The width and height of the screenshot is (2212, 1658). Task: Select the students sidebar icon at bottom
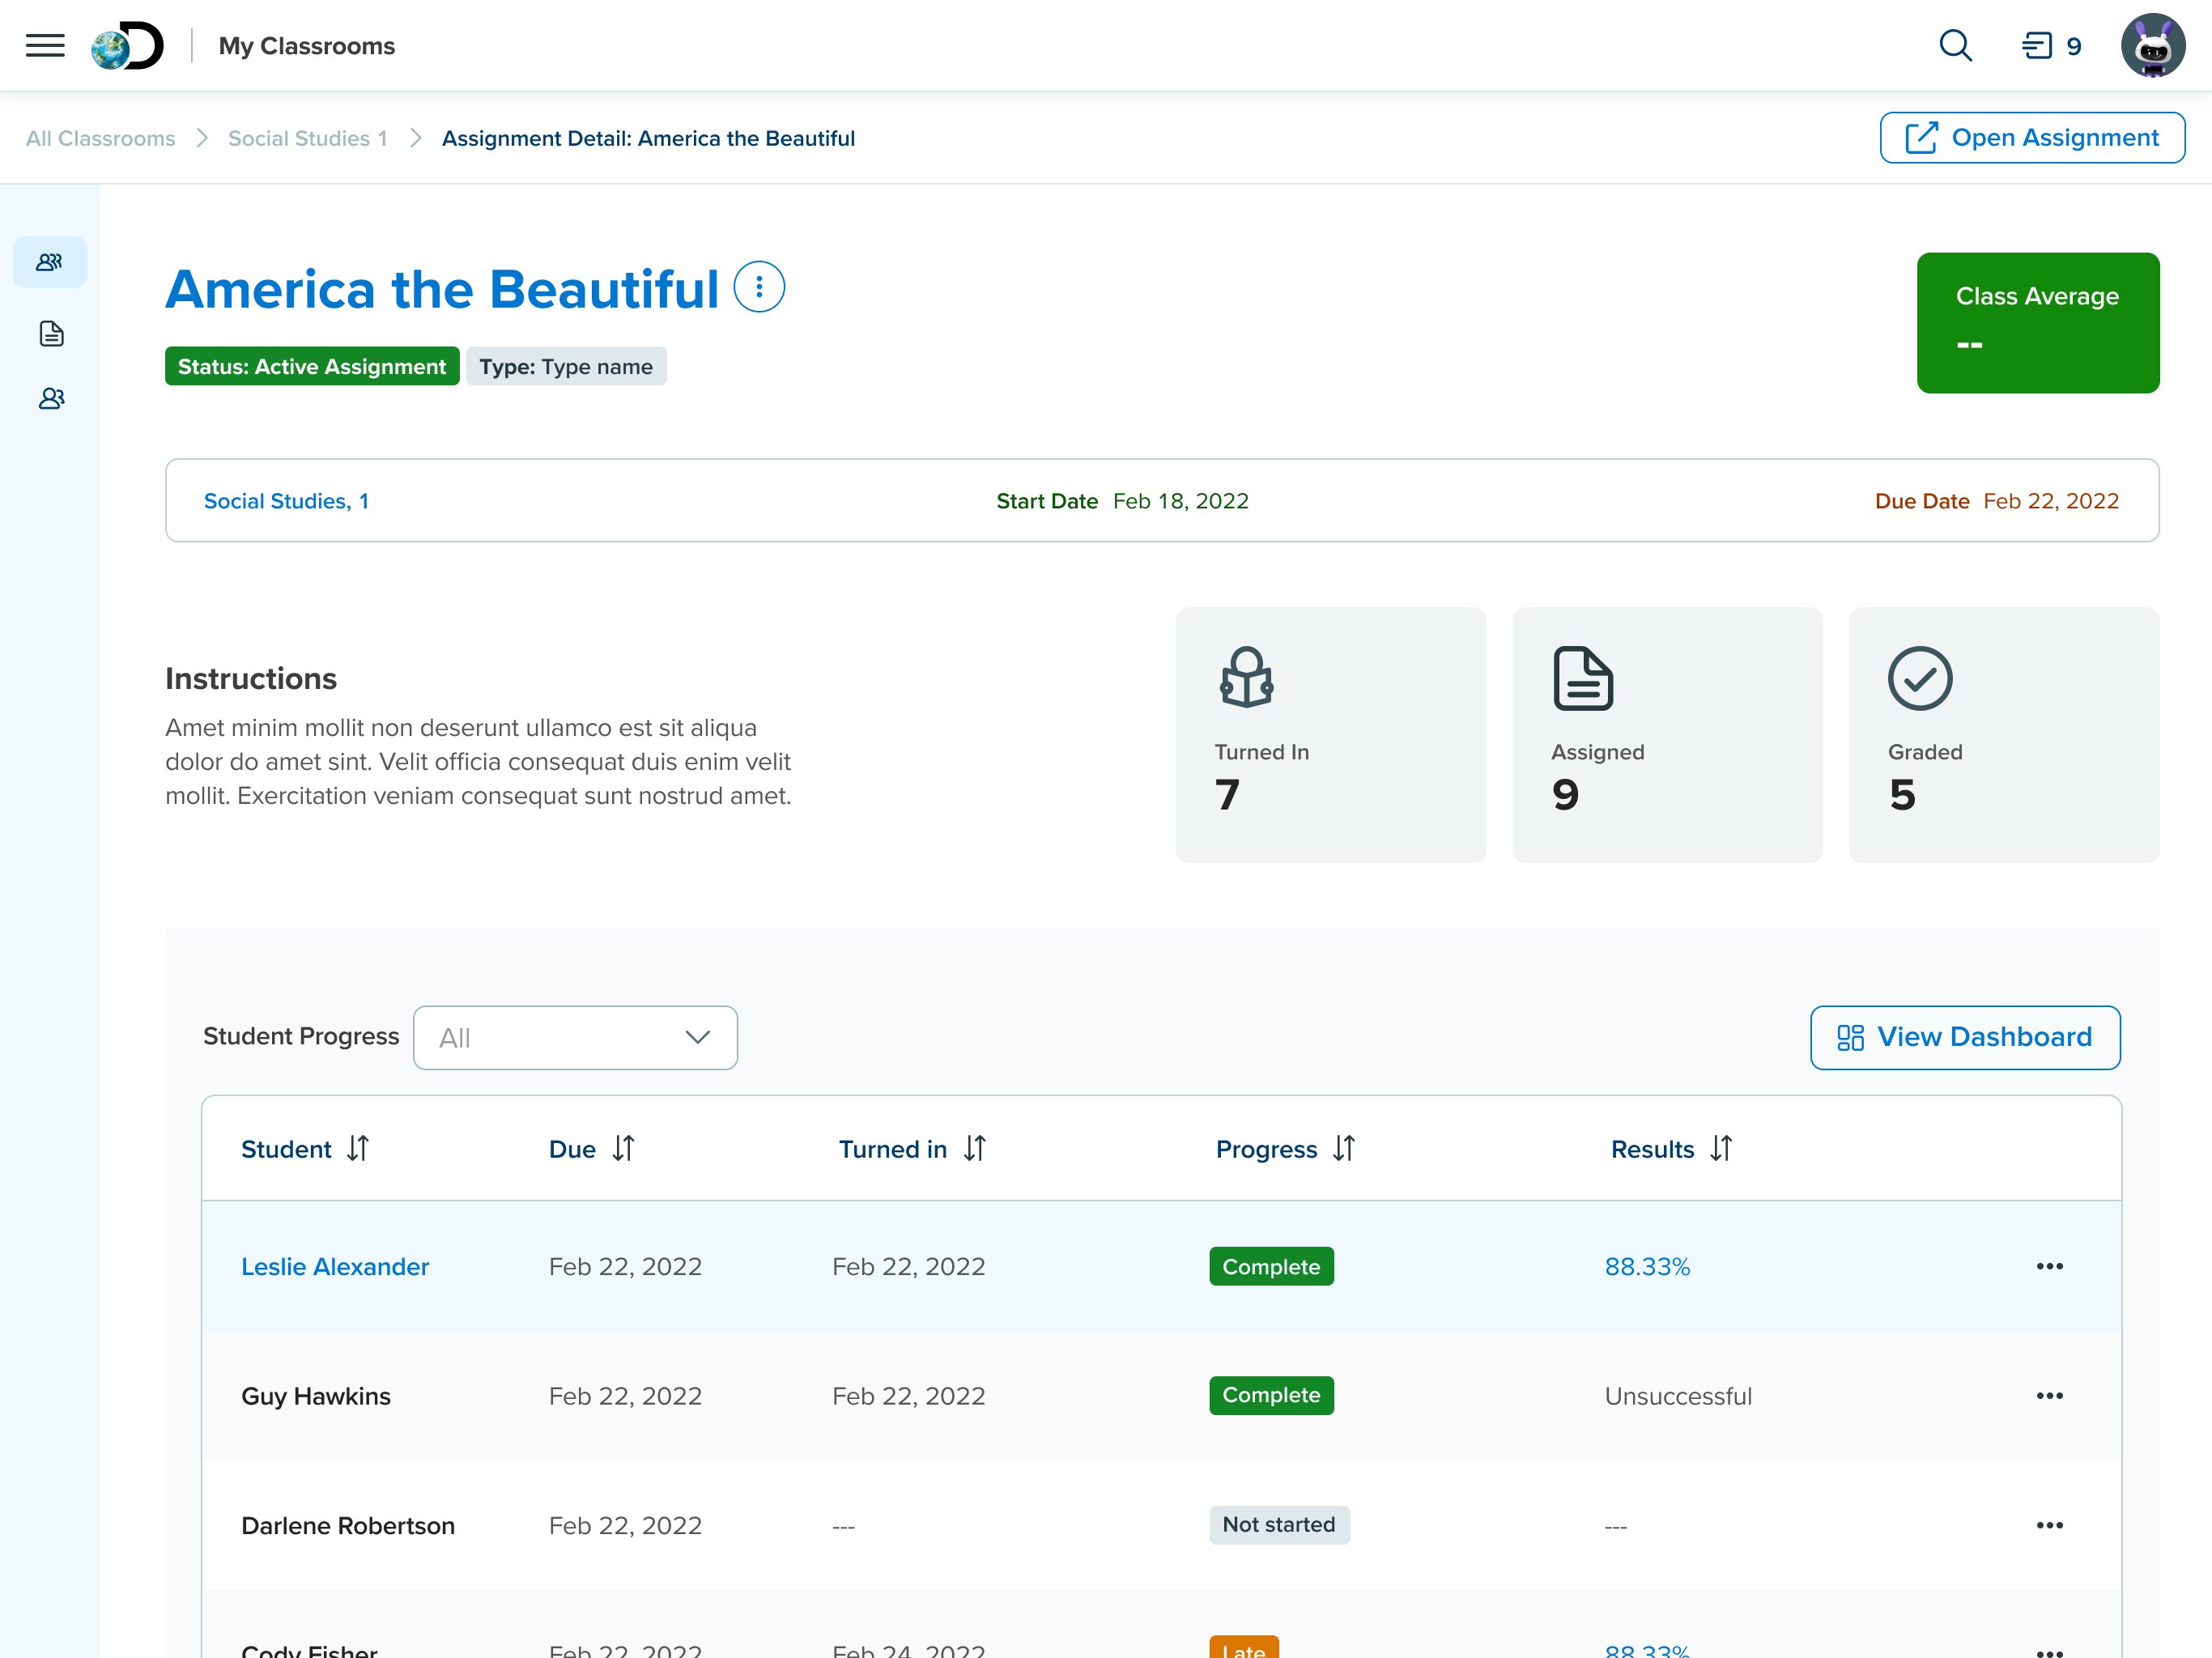tap(51, 398)
